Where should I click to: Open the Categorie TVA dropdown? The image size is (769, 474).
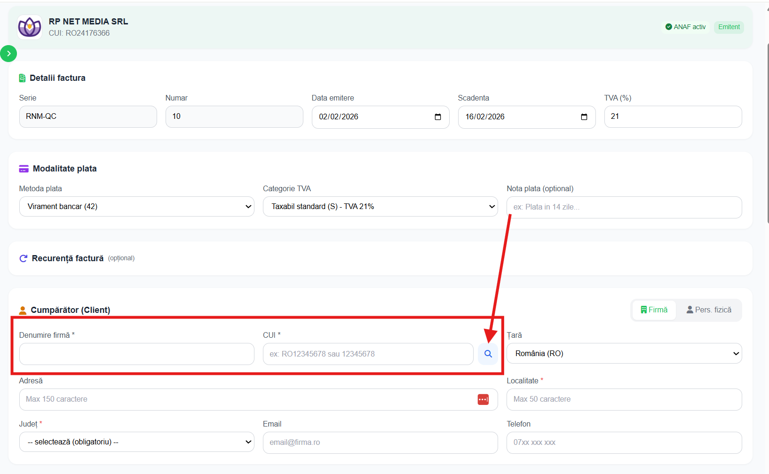click(x=380, y=207)
